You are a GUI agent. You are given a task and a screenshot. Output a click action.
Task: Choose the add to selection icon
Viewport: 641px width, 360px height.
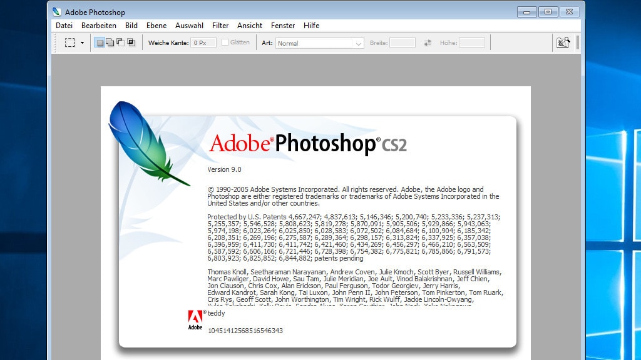pos(110,42)
